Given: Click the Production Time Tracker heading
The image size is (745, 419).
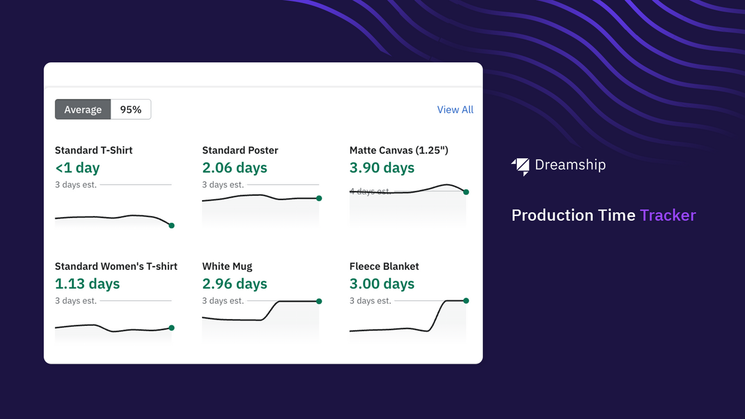Looking at the screenshot, I should coord(603,215).
